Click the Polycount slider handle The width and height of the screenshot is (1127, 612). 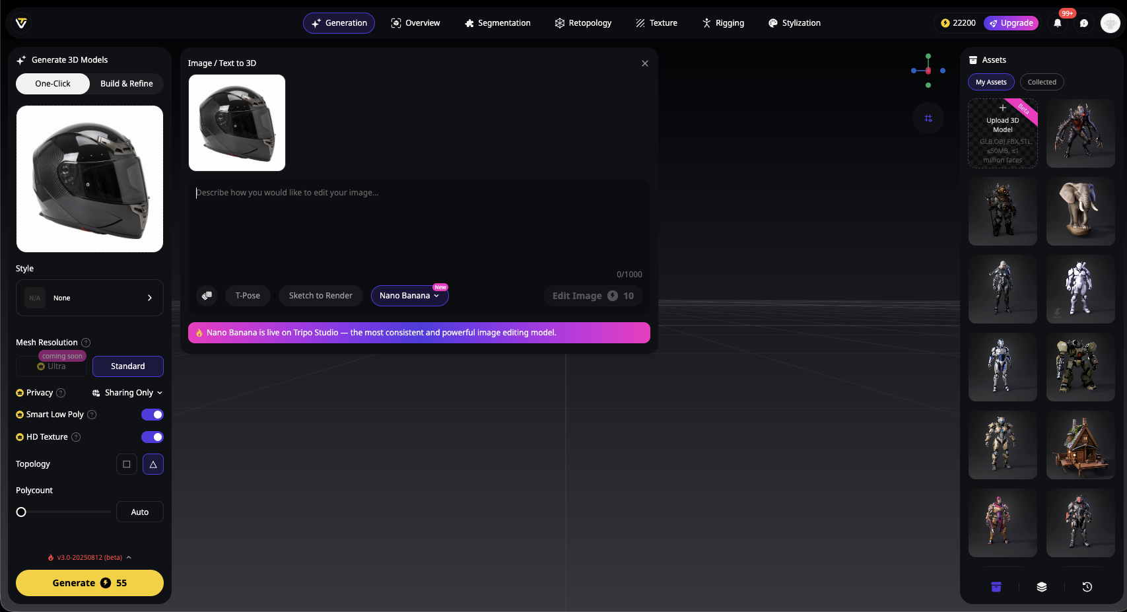(x=21, y=512)
